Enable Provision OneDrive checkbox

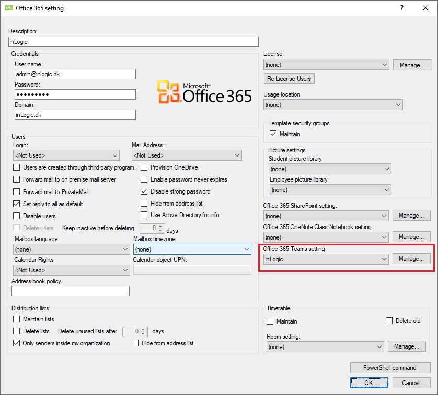click(x=145, y=167)
